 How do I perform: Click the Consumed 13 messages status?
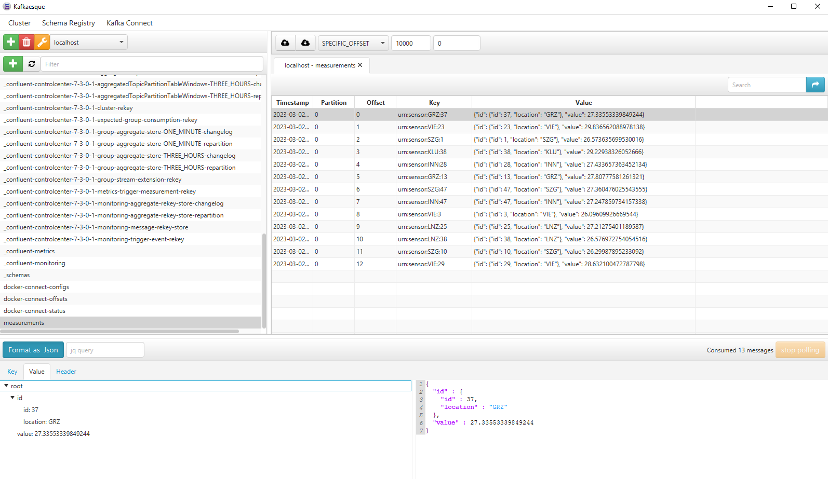click(x=740, y=350)
